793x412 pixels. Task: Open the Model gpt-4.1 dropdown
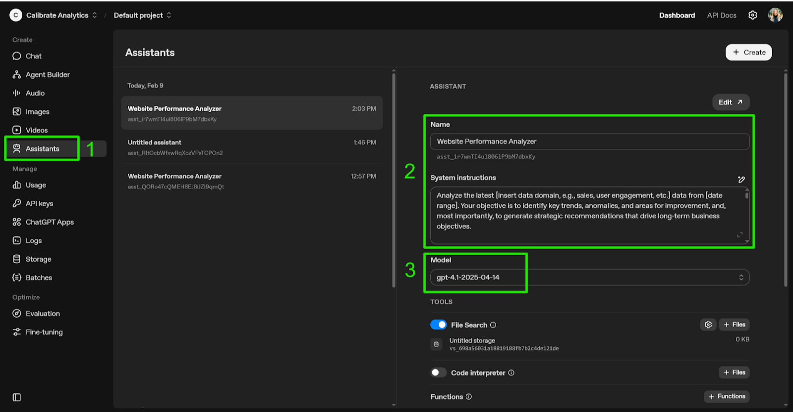[589, 277]
